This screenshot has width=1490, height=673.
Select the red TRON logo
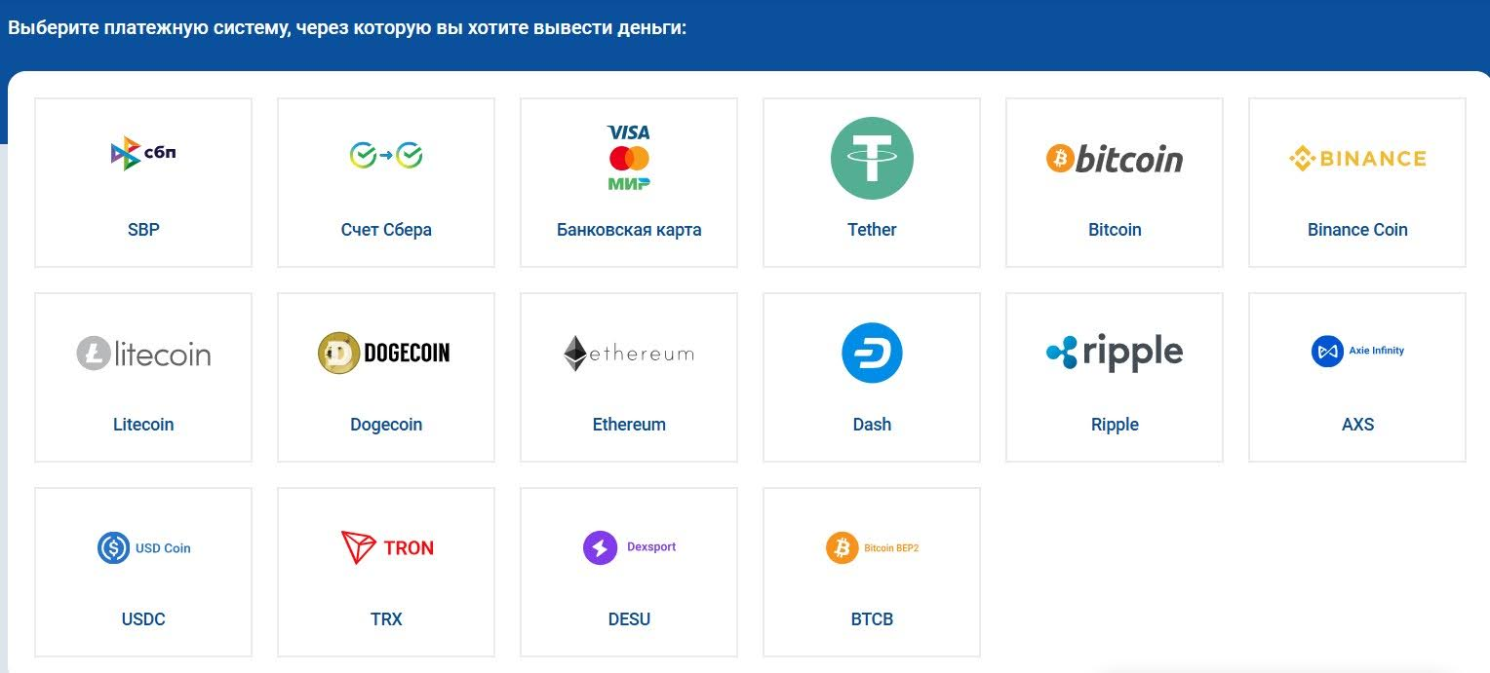point(386,547)
